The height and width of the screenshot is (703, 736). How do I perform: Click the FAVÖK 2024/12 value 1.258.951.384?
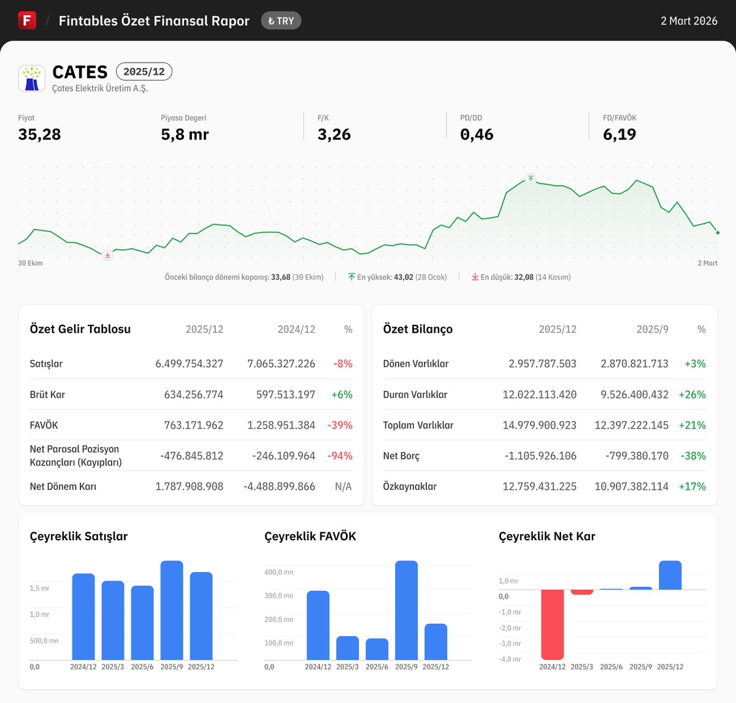[282, 425]
